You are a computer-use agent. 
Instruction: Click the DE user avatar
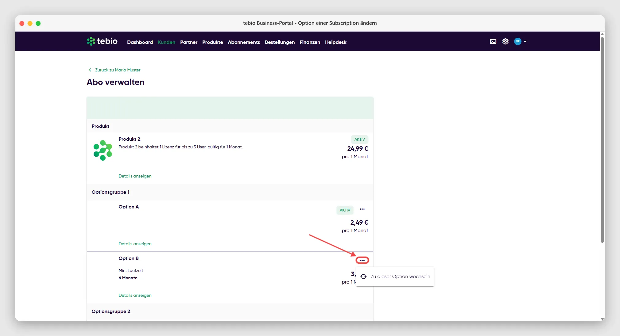tap(517, 41)
